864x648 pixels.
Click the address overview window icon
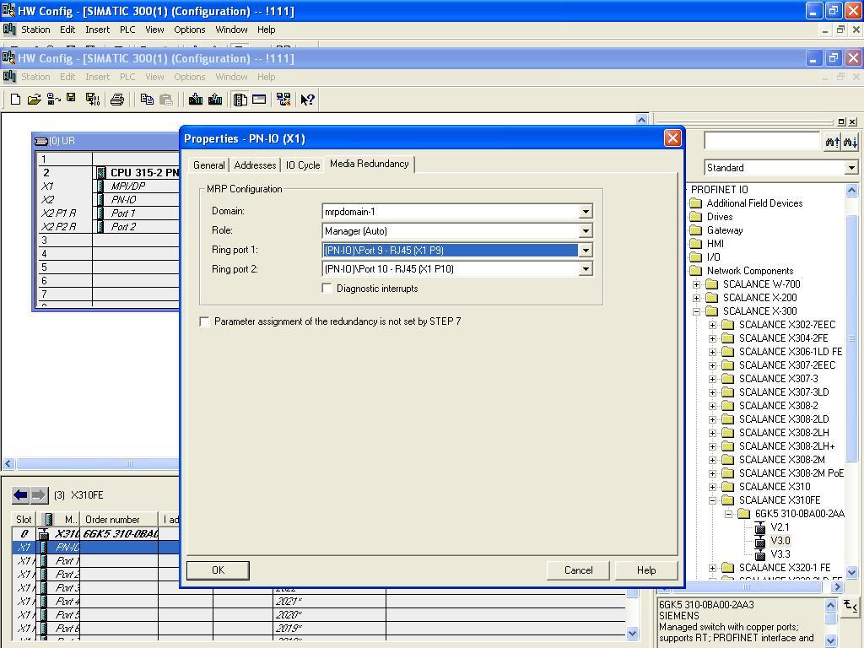[259, 100]
